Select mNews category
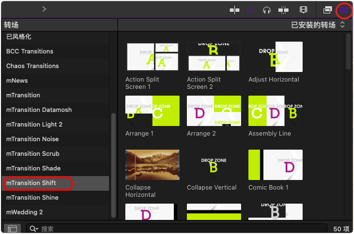This screenshot has height=234, width=354. (55, 80)
